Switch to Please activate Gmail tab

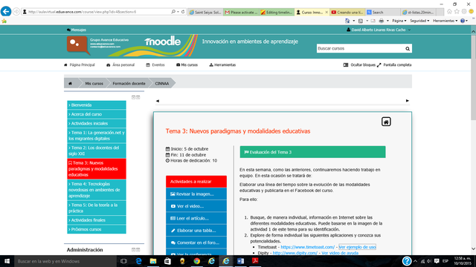pyautogui.click(x=241, y=12)
